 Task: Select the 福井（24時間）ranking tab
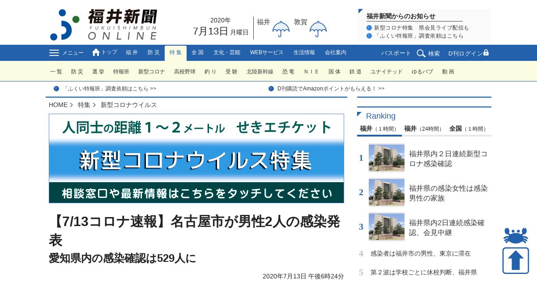(x=424, y=129)
